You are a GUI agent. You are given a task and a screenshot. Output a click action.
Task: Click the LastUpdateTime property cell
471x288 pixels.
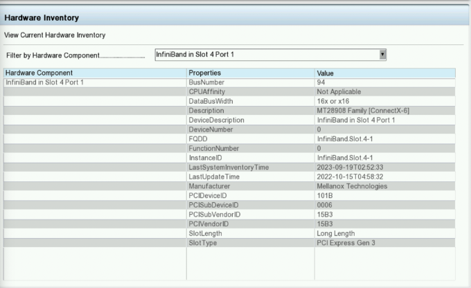click(214, 177)
